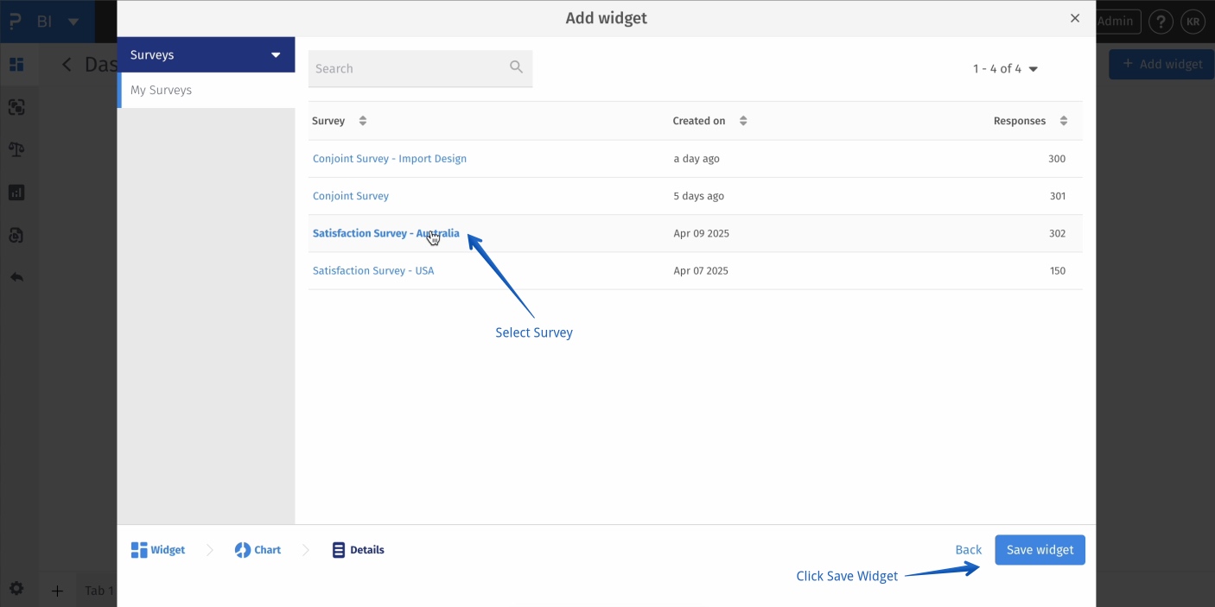Click the Widget step icon
This screenshot has height=607, width=1215.
pyautogui.click(x=139, y=550)
